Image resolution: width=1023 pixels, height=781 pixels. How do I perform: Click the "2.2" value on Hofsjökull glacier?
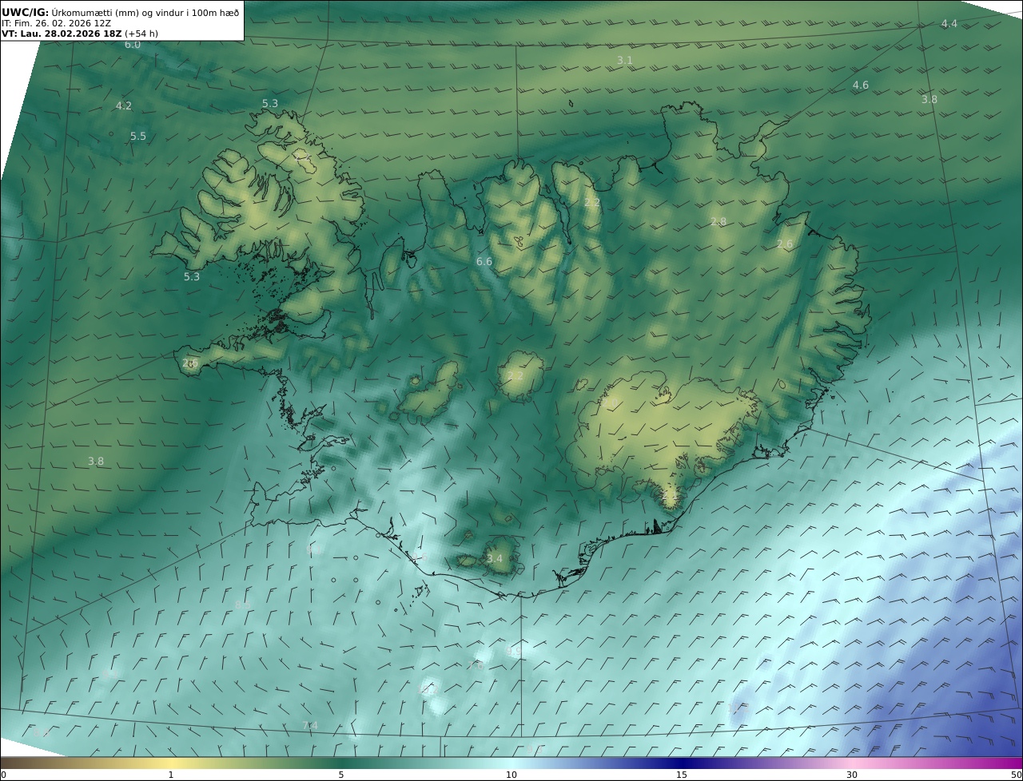pyautogui.click(x=515, y=376)
